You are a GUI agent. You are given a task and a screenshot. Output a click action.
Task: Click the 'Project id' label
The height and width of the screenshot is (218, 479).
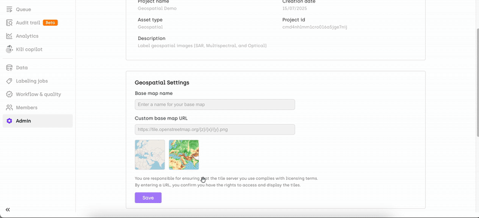[x=293, y=20]
